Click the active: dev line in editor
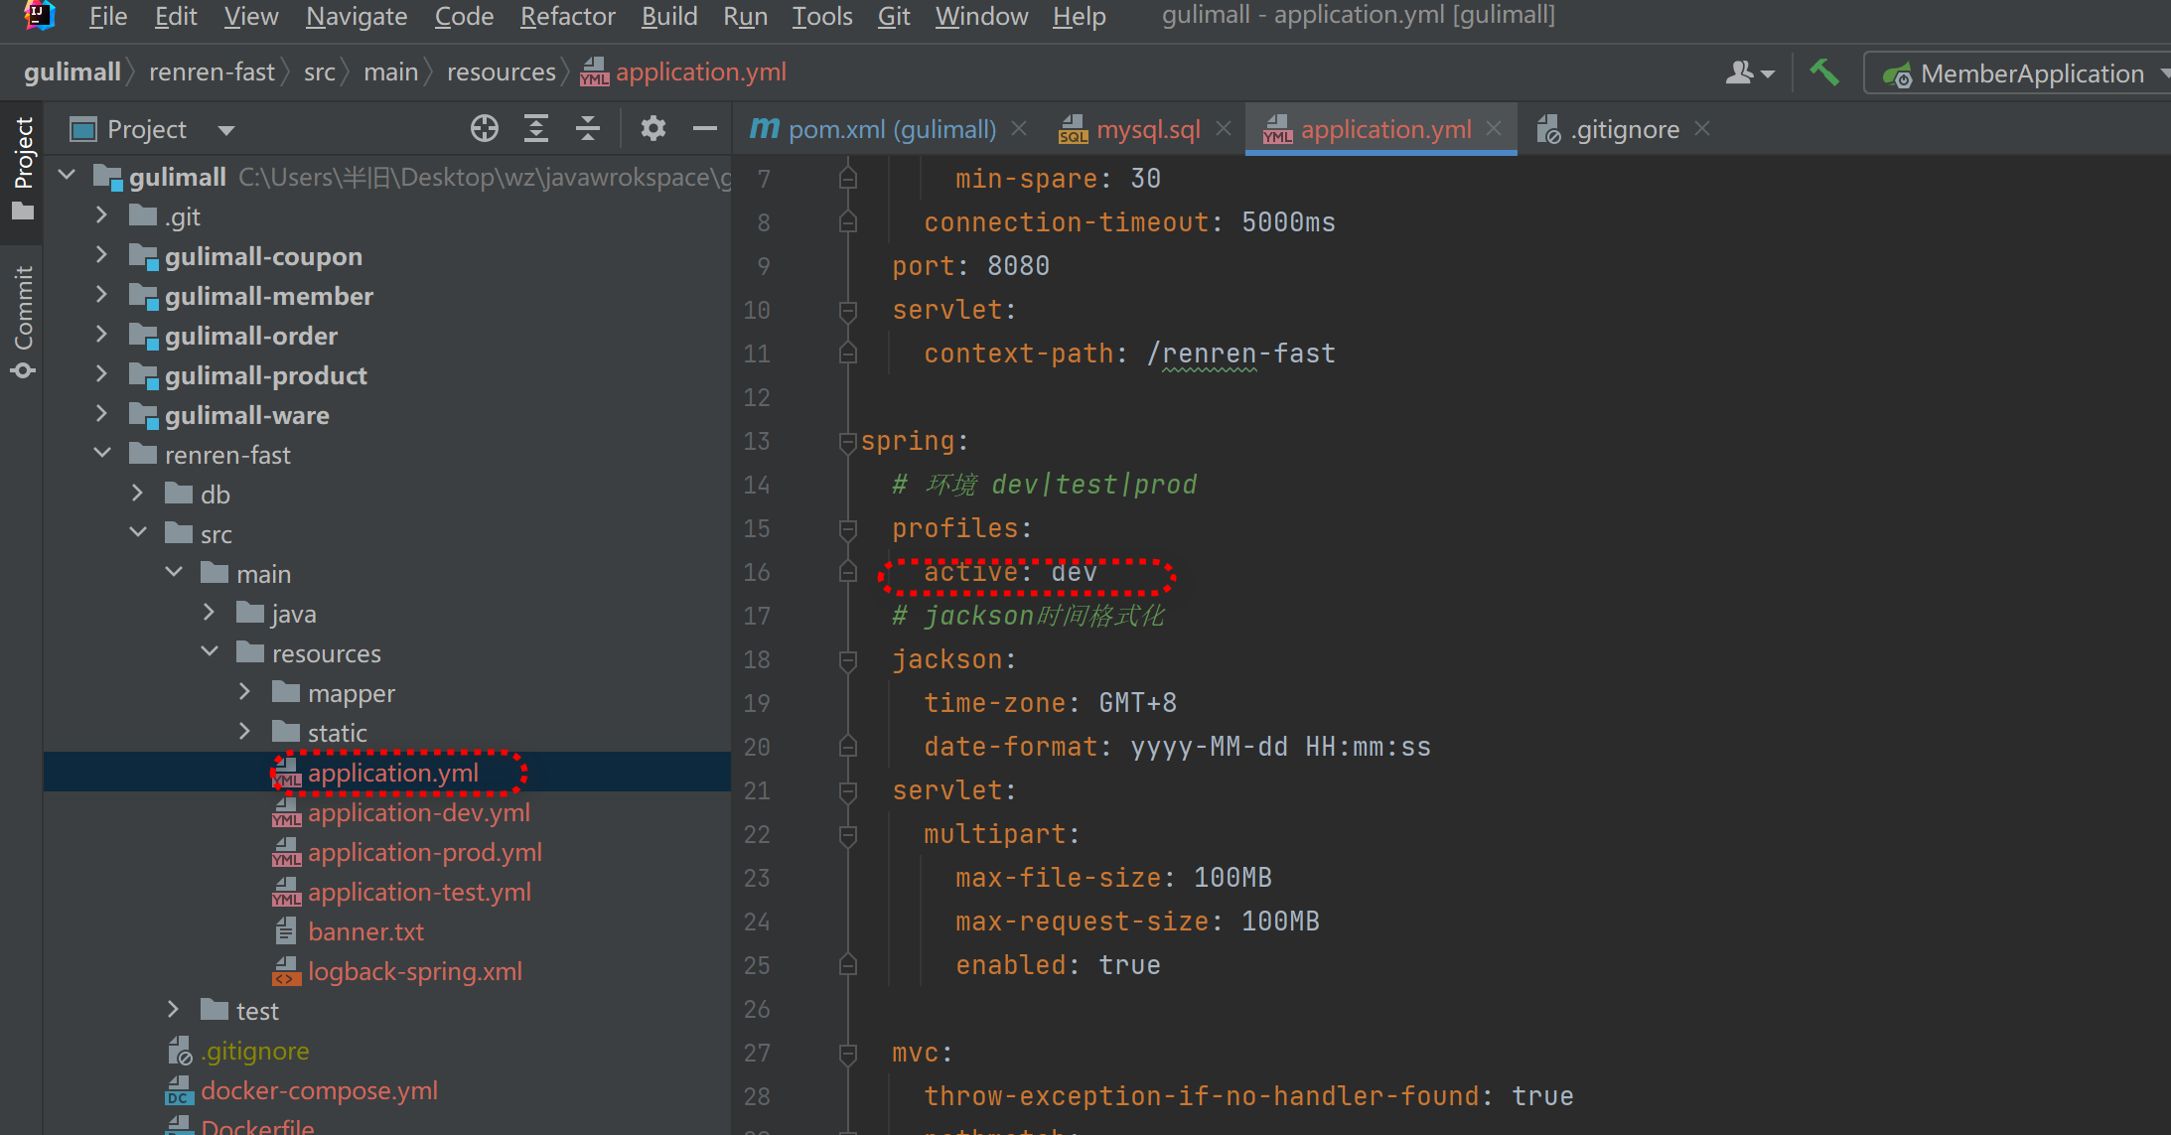 1010,573
